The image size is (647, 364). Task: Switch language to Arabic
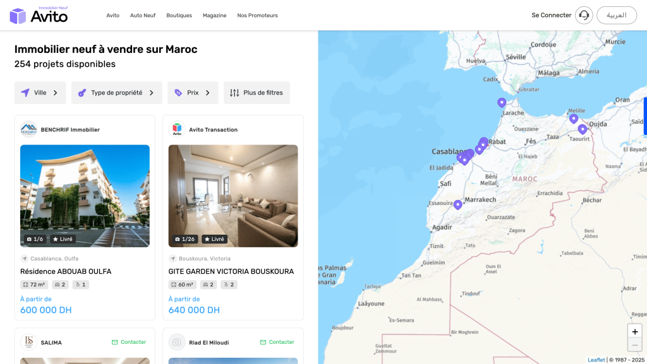616,15
